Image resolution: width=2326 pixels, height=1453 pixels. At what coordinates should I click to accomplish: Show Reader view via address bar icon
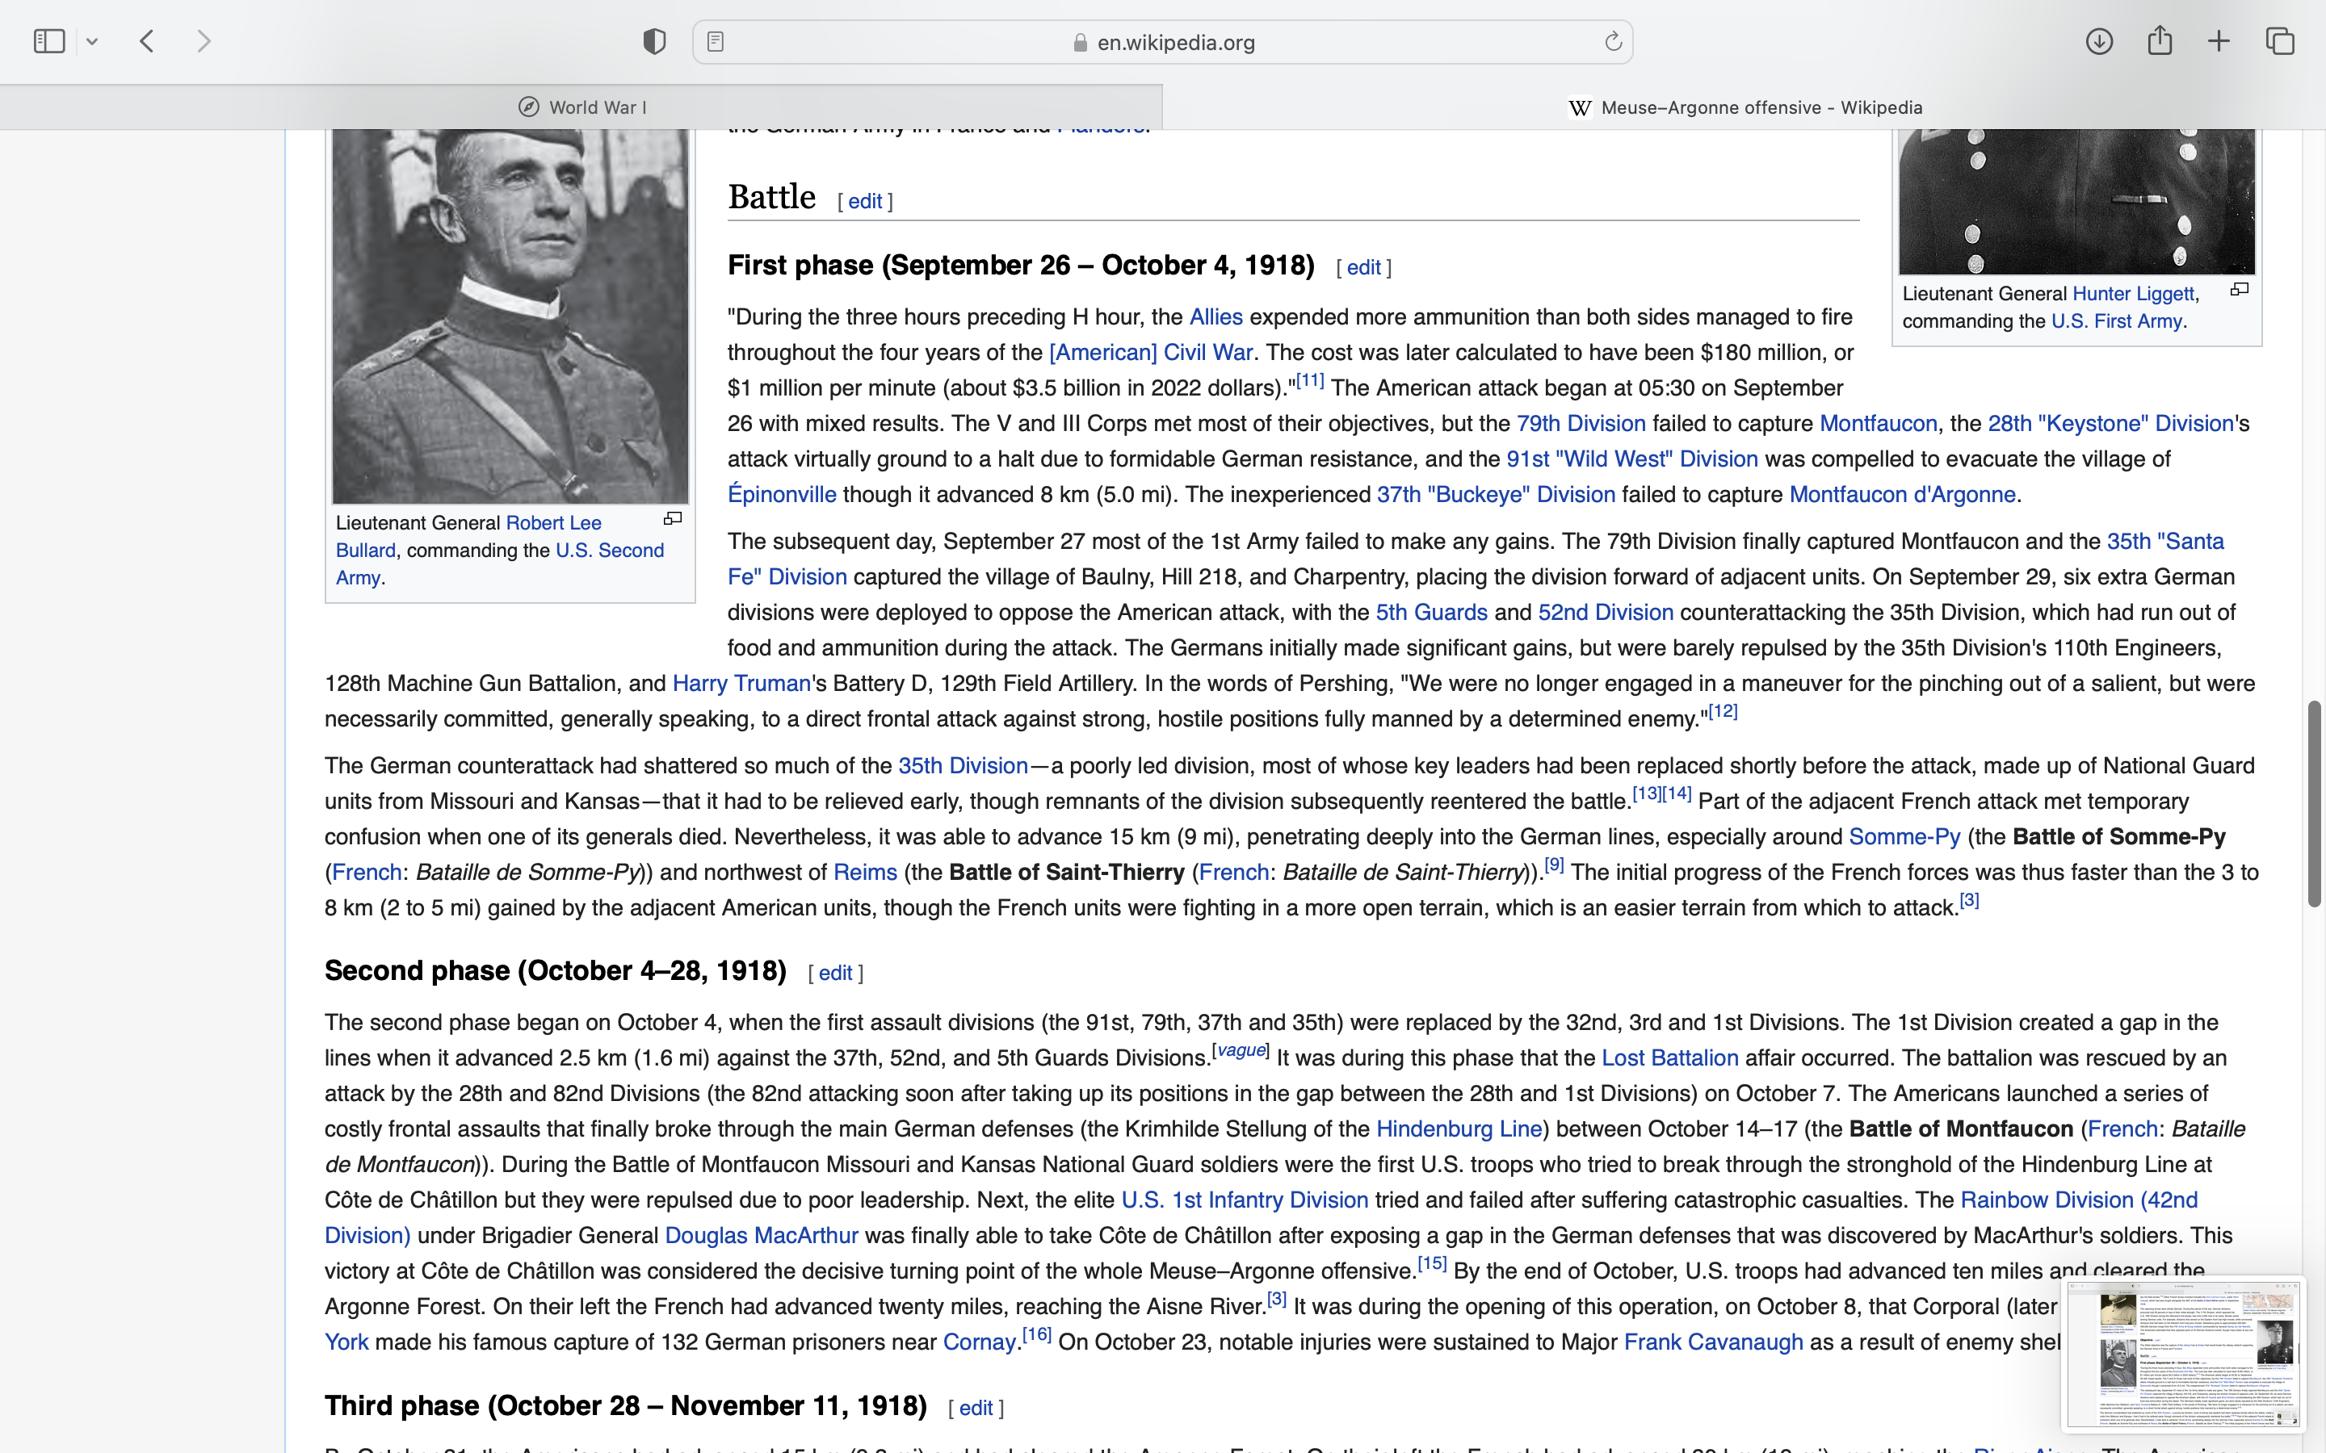pos(715,41)
